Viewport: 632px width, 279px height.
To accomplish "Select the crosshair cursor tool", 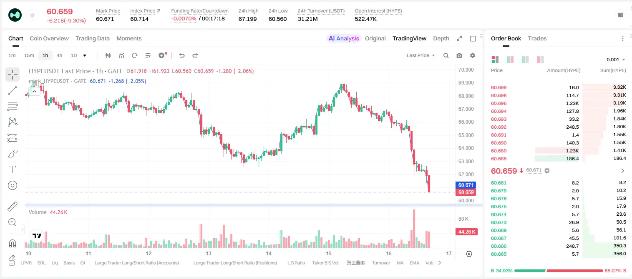I will coord(13,75).
